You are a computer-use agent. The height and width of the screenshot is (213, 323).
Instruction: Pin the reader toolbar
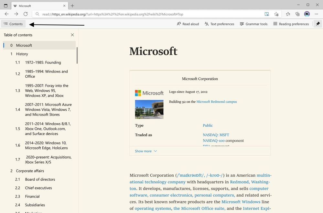(318, 24)
